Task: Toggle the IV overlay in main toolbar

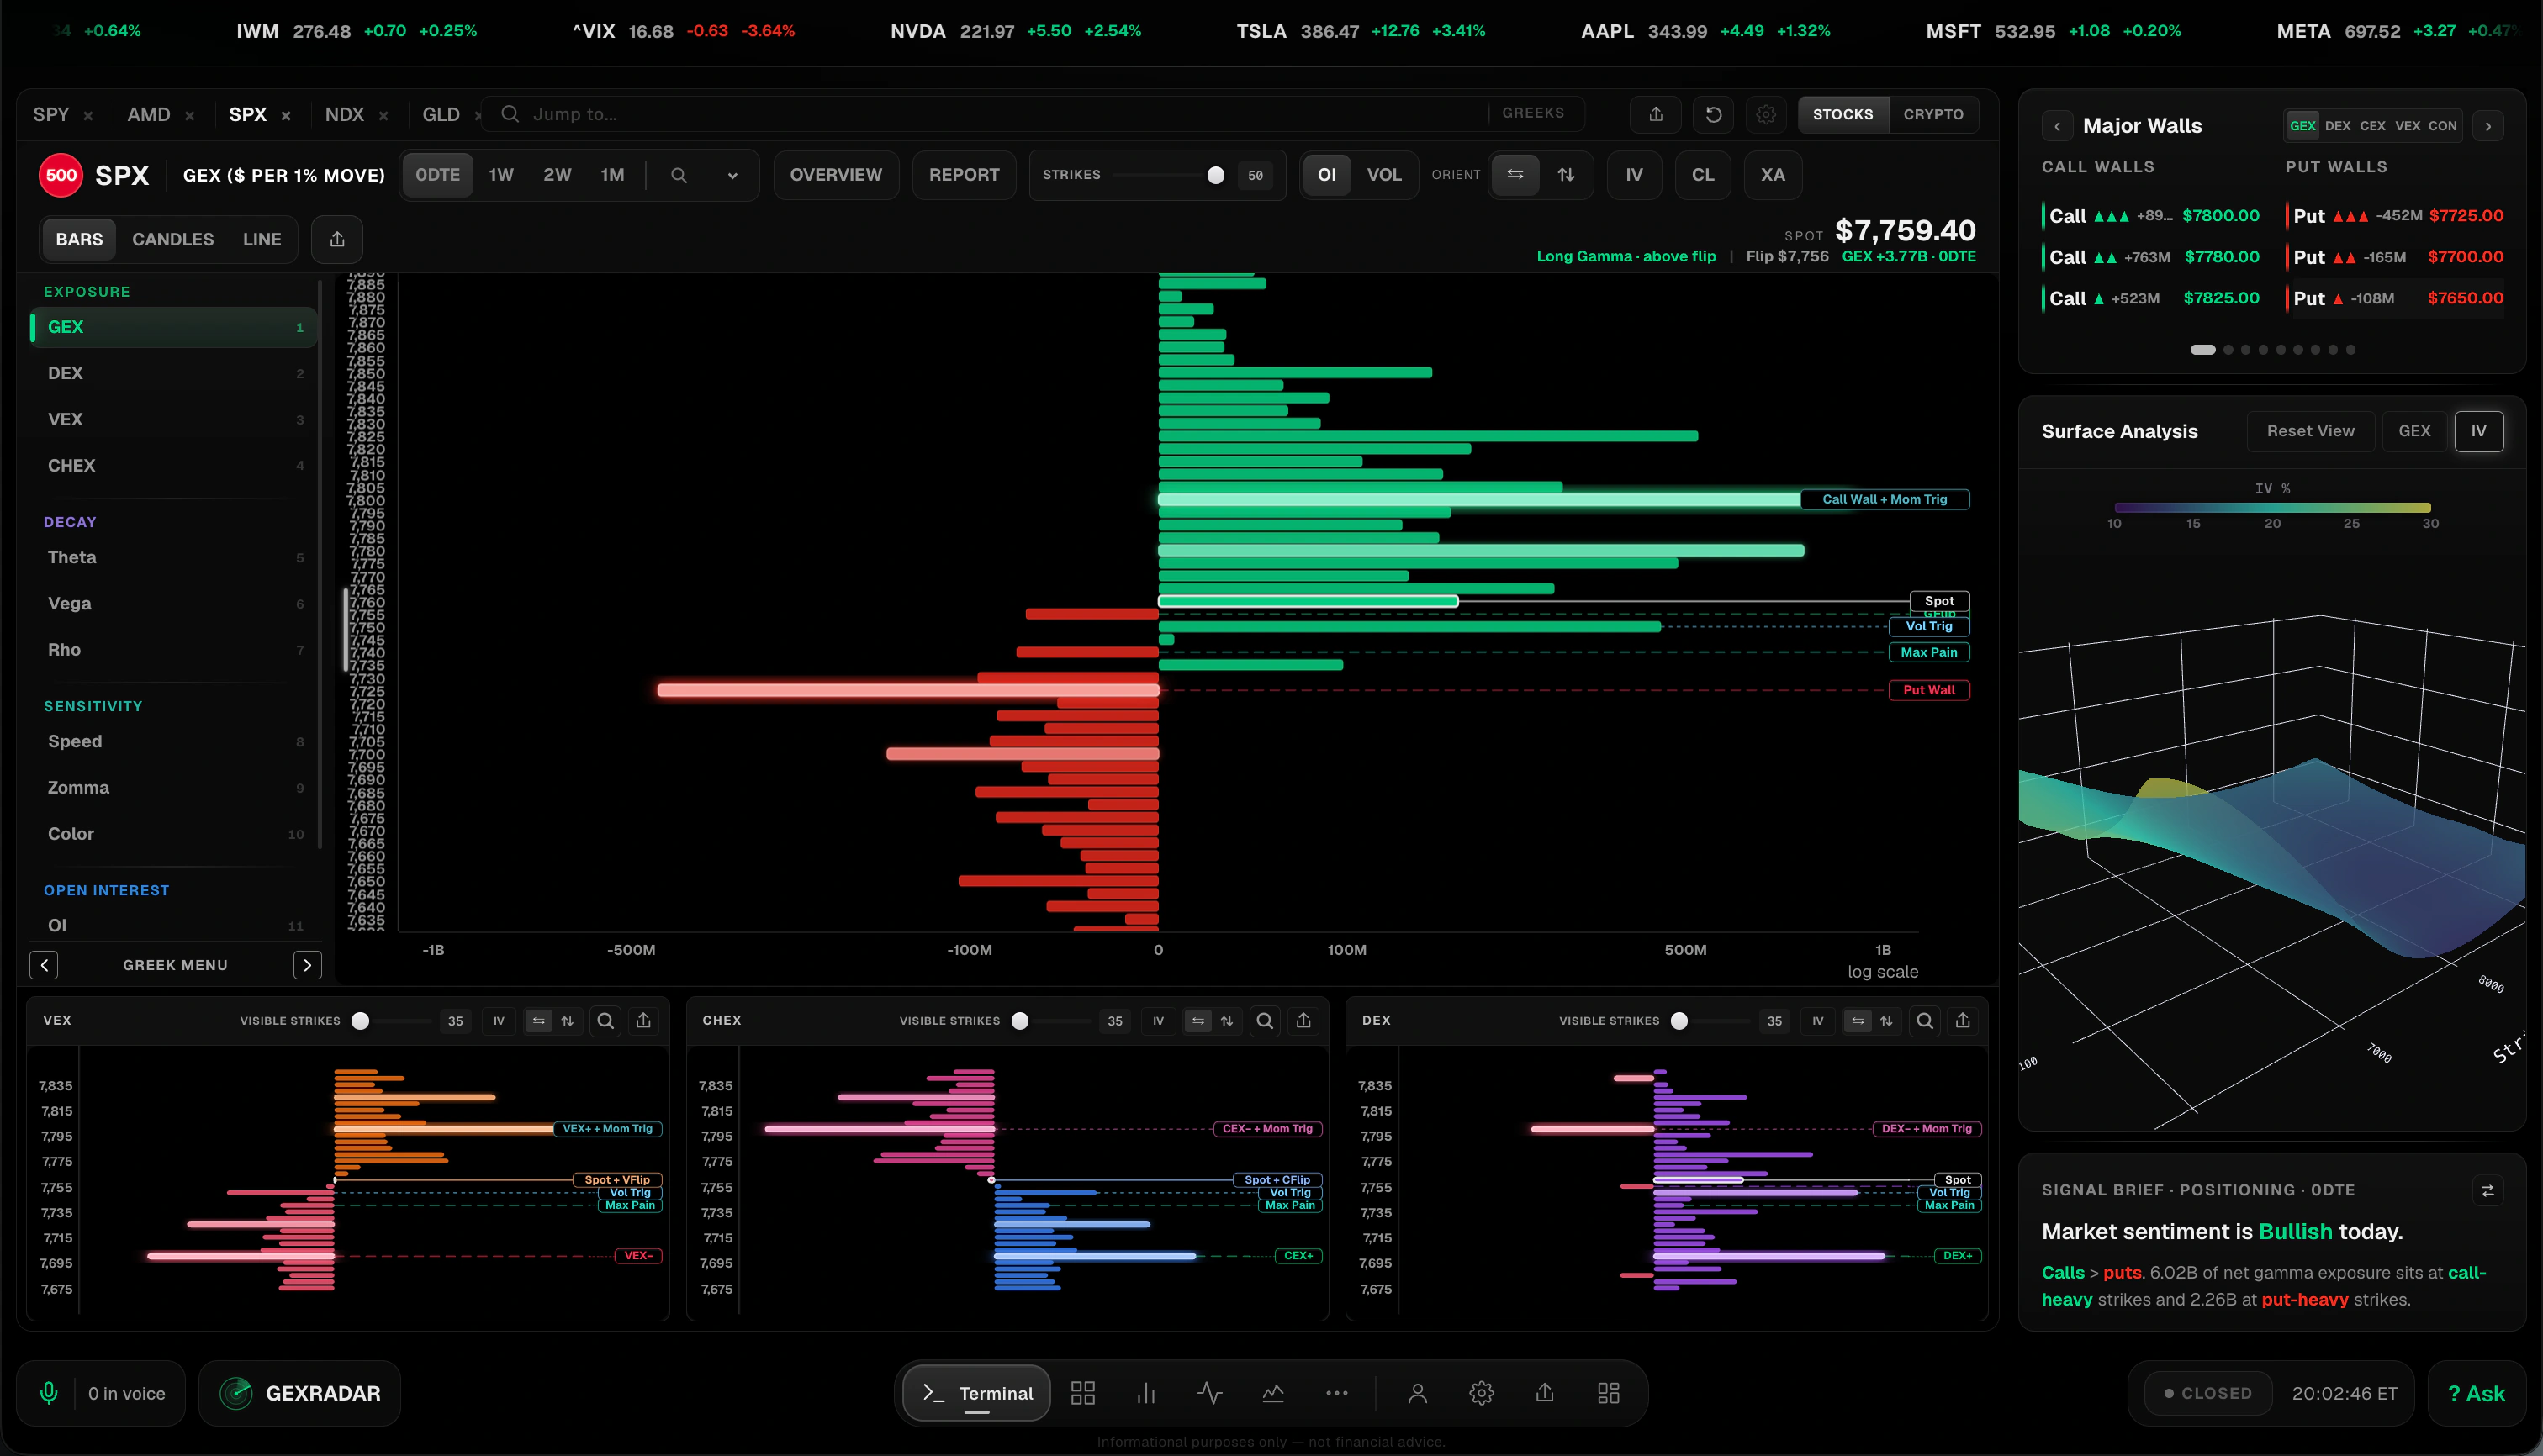Action: tap(1634, 175)
